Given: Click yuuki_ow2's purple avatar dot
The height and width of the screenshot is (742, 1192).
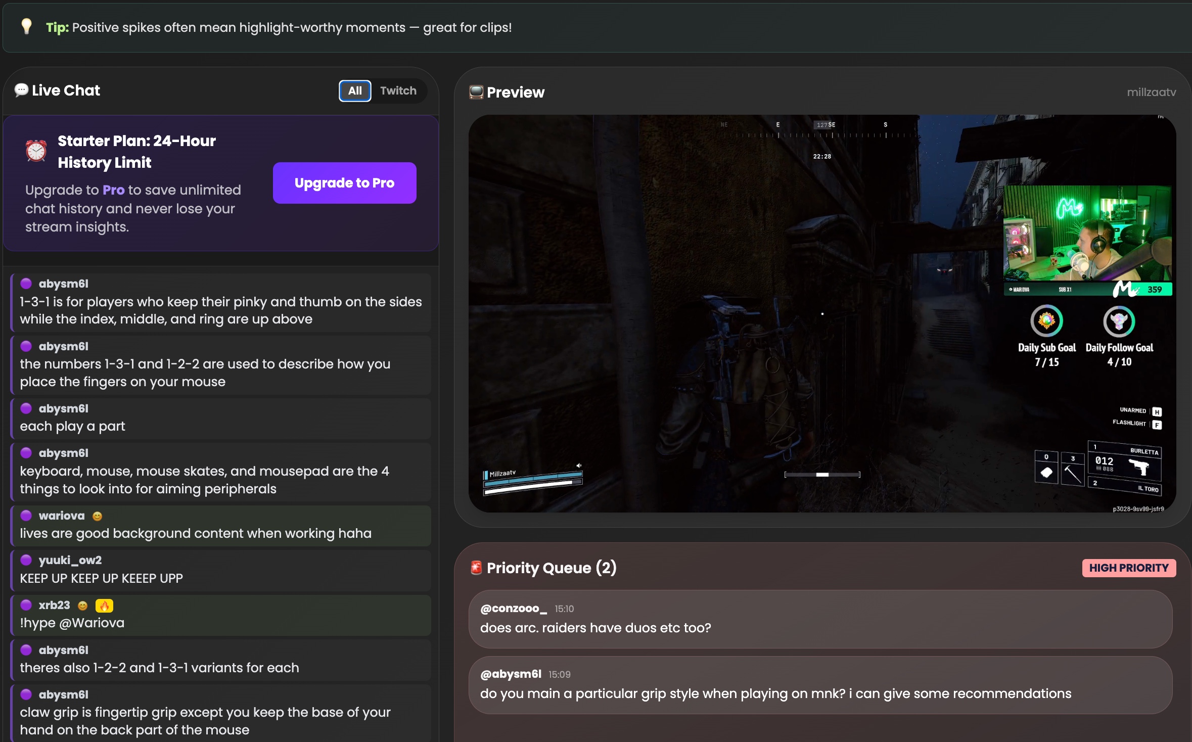Looking at the screenshot, I should [x=26, y=560].
